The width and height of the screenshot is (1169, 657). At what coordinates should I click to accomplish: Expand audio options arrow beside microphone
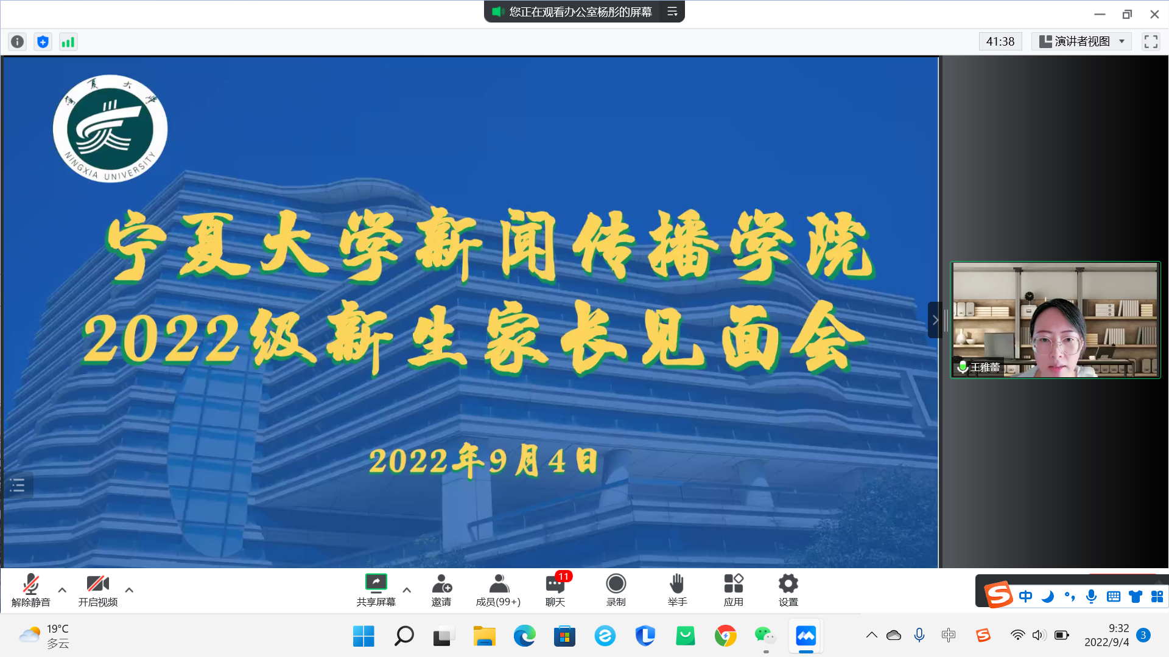(62, 589)
